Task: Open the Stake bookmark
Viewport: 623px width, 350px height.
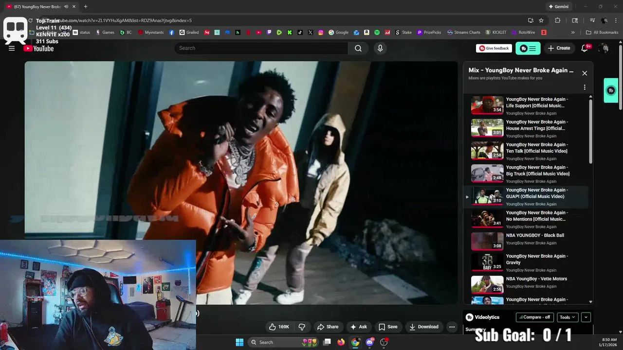Action: pos(403,33)
